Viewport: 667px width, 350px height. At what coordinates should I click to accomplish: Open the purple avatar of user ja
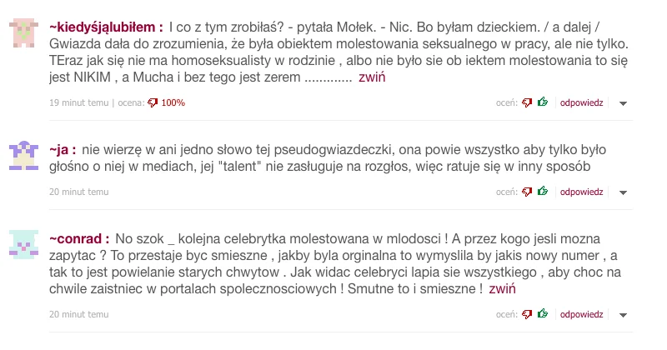pos(24,155)
